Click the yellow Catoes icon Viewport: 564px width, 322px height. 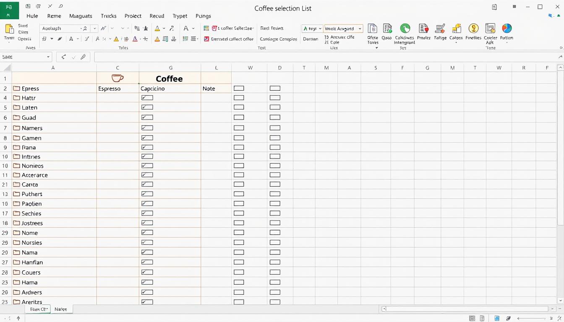[456, 29]
